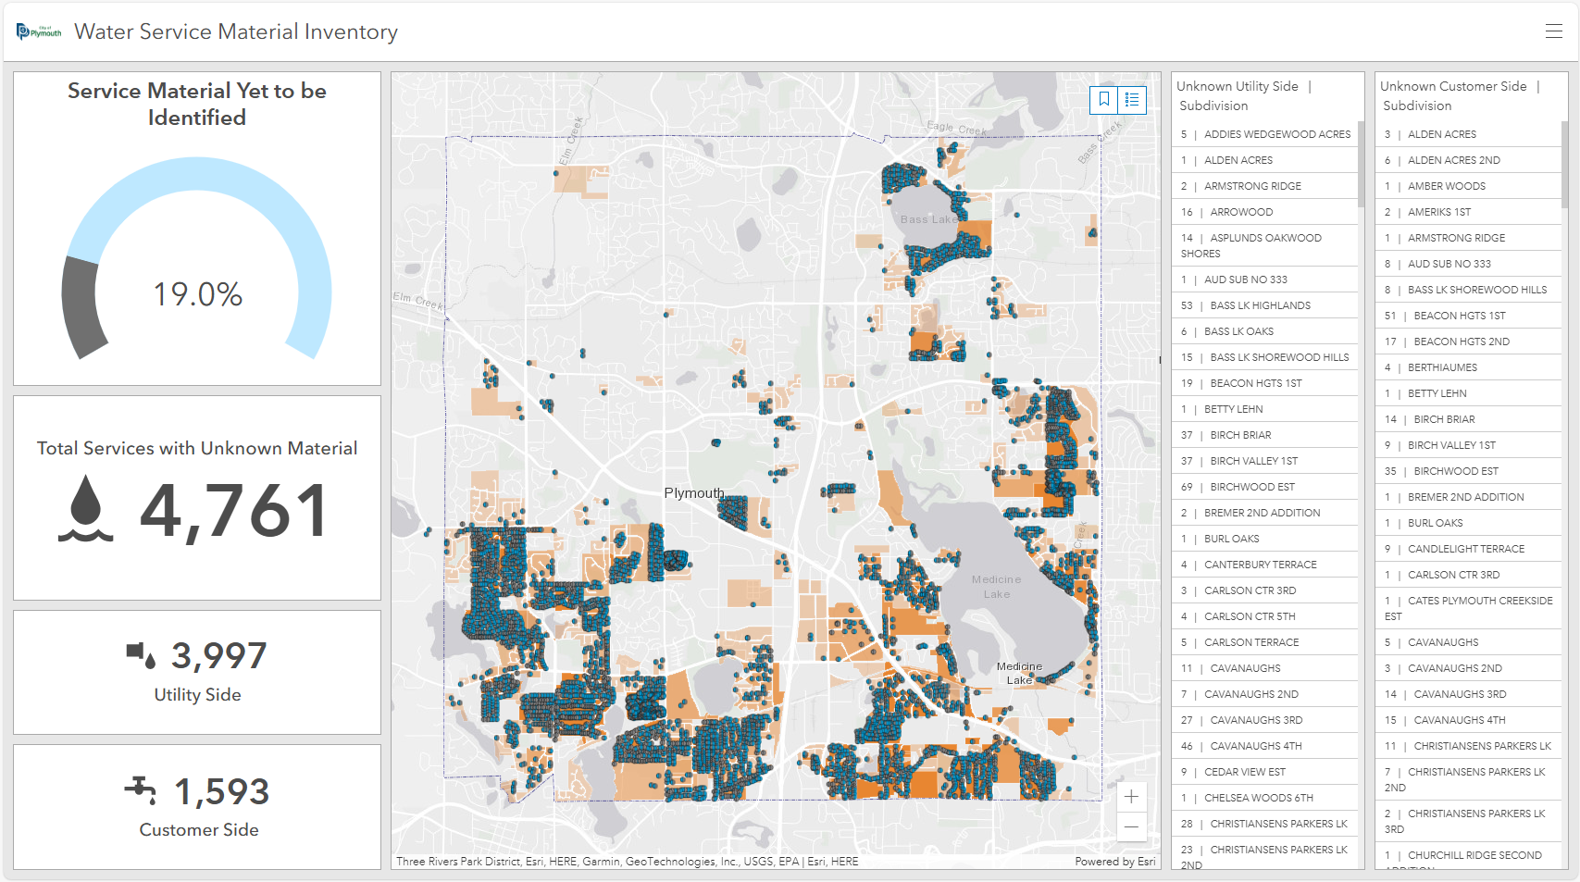The image size is (1580, 882).
Task: Select utility-side BEACON HGTS 1ST row
Action: [x=1264, y=383]
